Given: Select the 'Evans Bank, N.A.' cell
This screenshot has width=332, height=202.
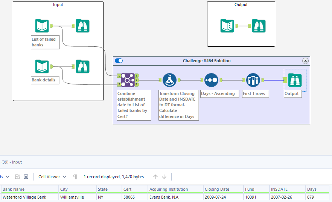Looking at the screenshot, I should pyautogui.click(x=175, y=197).
